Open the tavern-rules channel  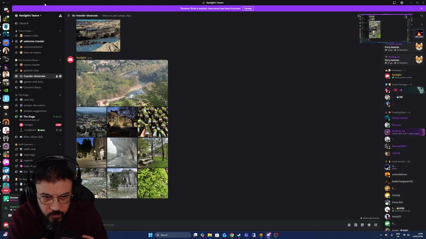38,36
